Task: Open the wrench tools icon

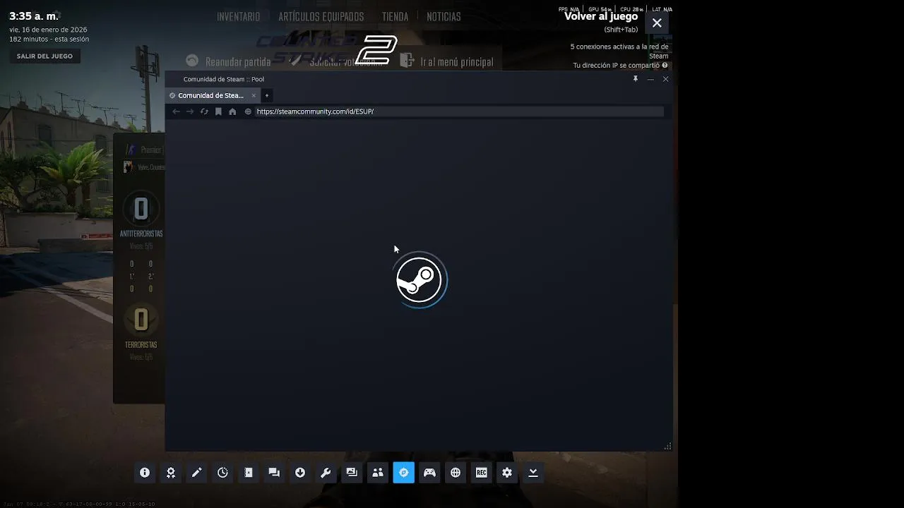Action: (326, 473)
